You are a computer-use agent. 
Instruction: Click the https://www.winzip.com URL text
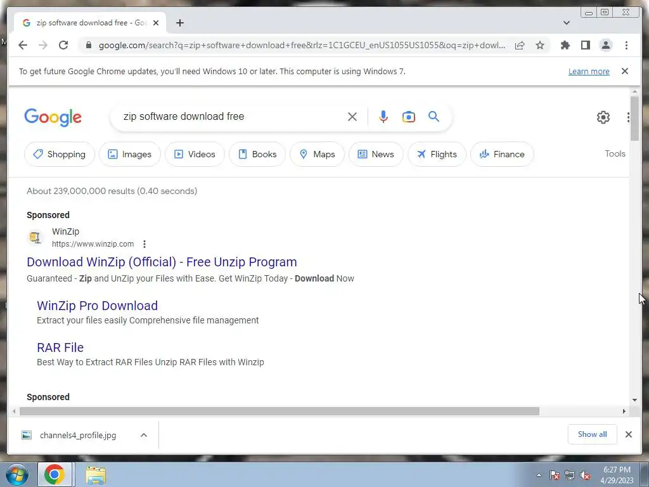93,244
